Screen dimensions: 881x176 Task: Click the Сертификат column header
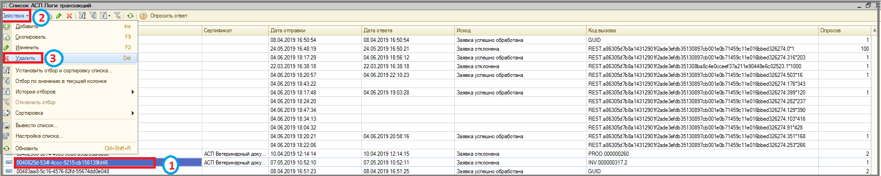(235, 30)
